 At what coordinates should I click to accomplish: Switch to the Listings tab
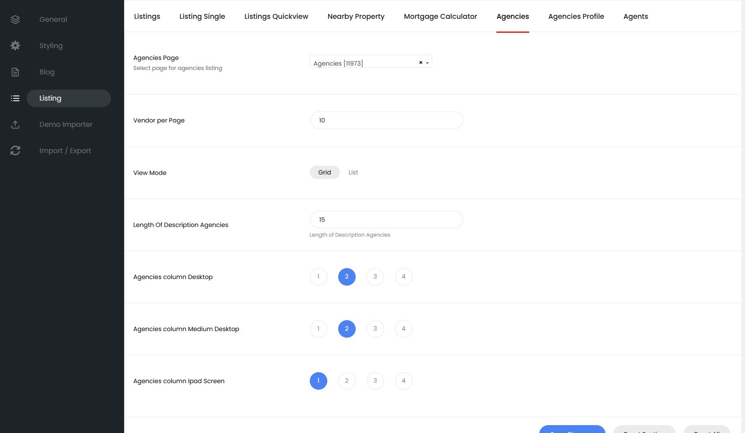[147, 17]
